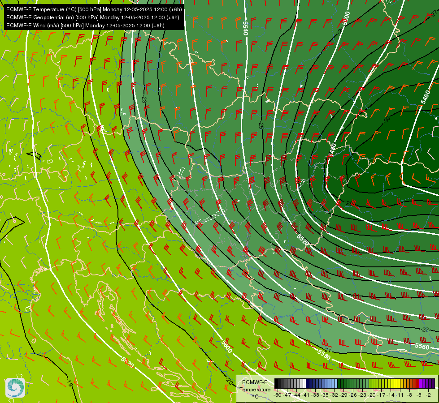The width and height of the screenshot is (439, 403).
Task: Click the -25 isotherm label on the map
Action: tap(261, 125)
